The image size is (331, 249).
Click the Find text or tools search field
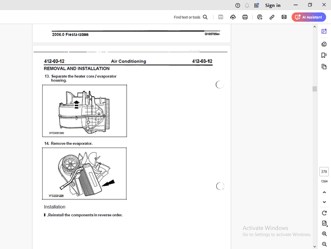(x=191, y=17)
